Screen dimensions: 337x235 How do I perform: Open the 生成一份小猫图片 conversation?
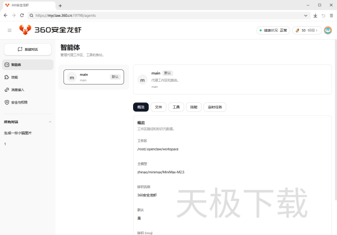18,133
